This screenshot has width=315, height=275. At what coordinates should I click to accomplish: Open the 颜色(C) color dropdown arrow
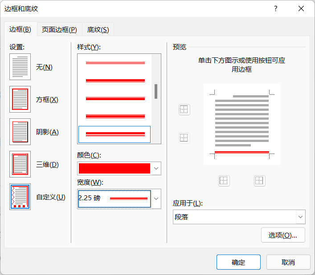(x=156, y=168)
